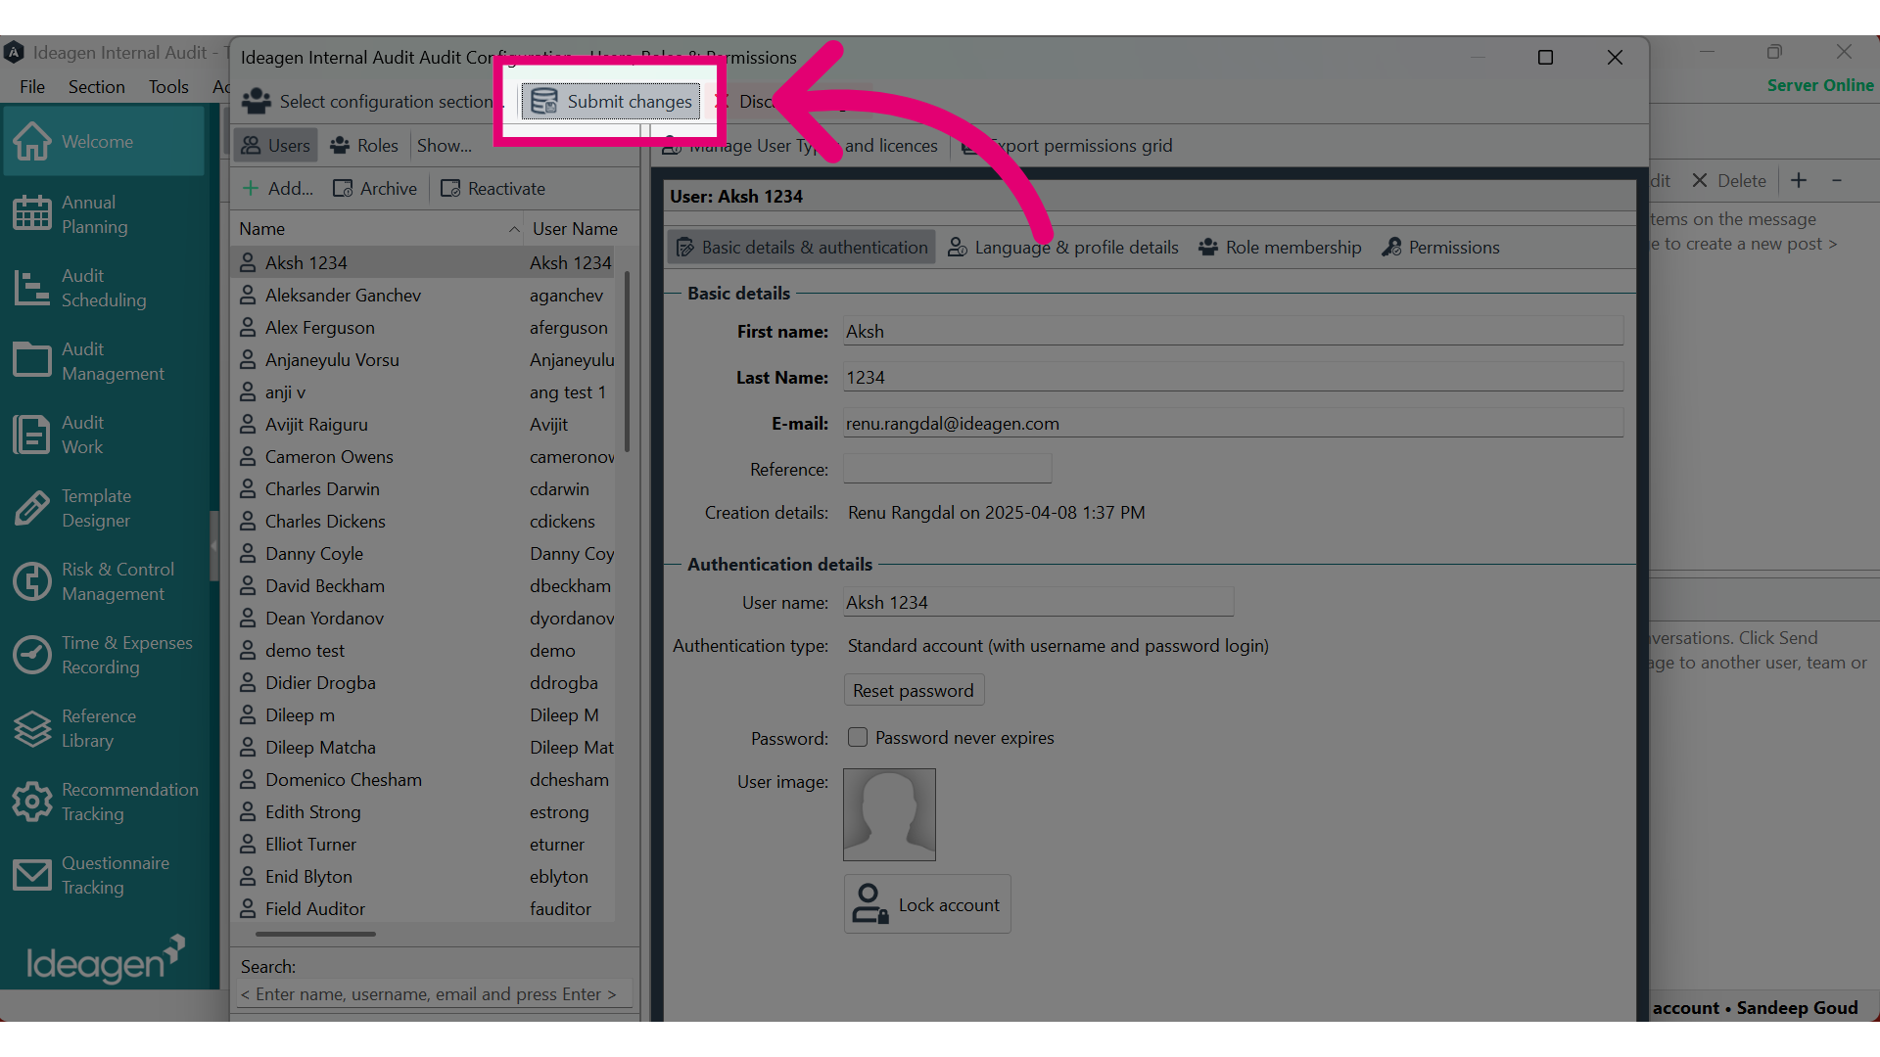The height and width of the screenshot is (1057, 1880).
Task: Click user icon beside Enid Blyton
Action: click(248, 876)
